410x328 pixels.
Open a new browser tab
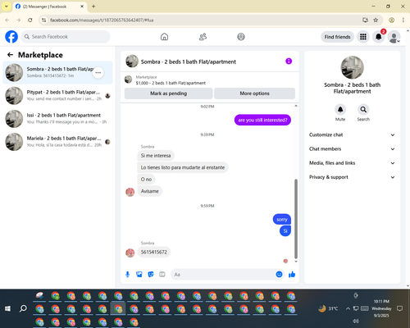(x=93, y=7)
